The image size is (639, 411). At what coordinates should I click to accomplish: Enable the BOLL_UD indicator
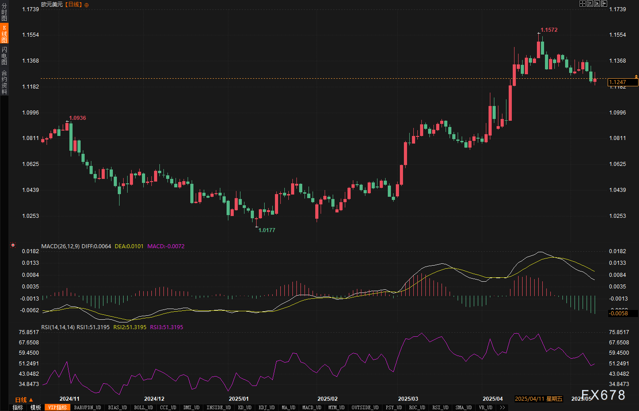pyautogui.click(x=143, y=407)
